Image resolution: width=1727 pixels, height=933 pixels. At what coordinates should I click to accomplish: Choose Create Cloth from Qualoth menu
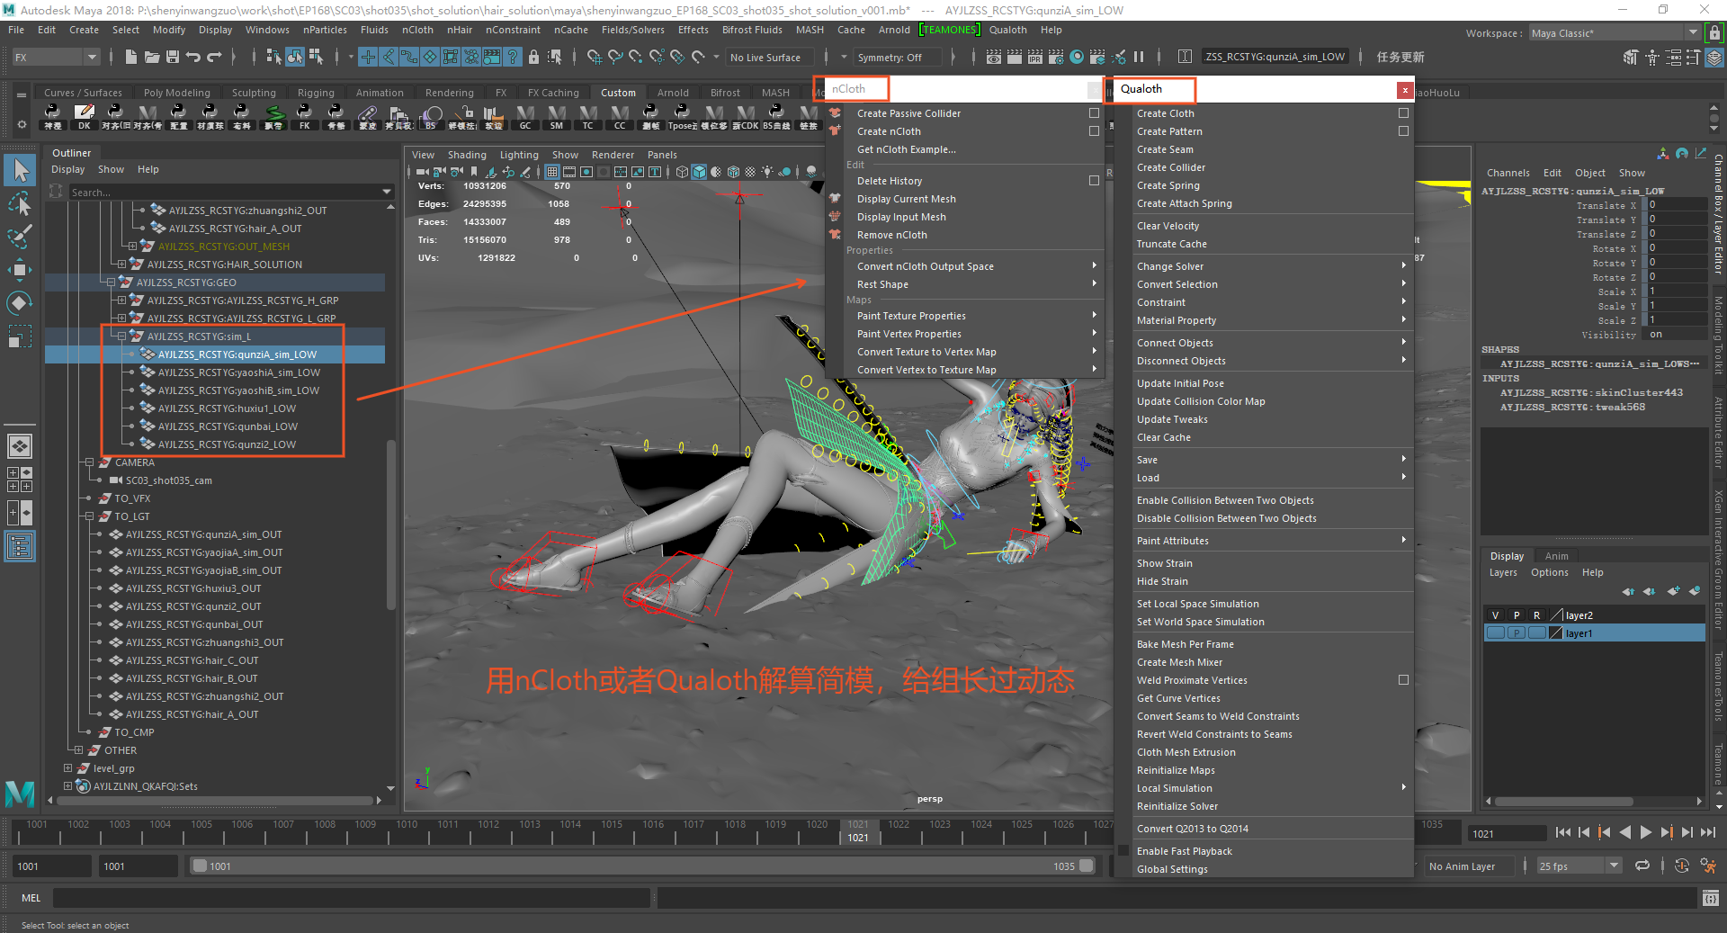point(1165,113)
